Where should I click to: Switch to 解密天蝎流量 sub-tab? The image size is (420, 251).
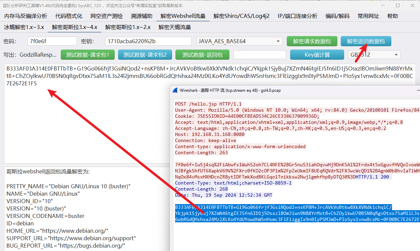175,27
